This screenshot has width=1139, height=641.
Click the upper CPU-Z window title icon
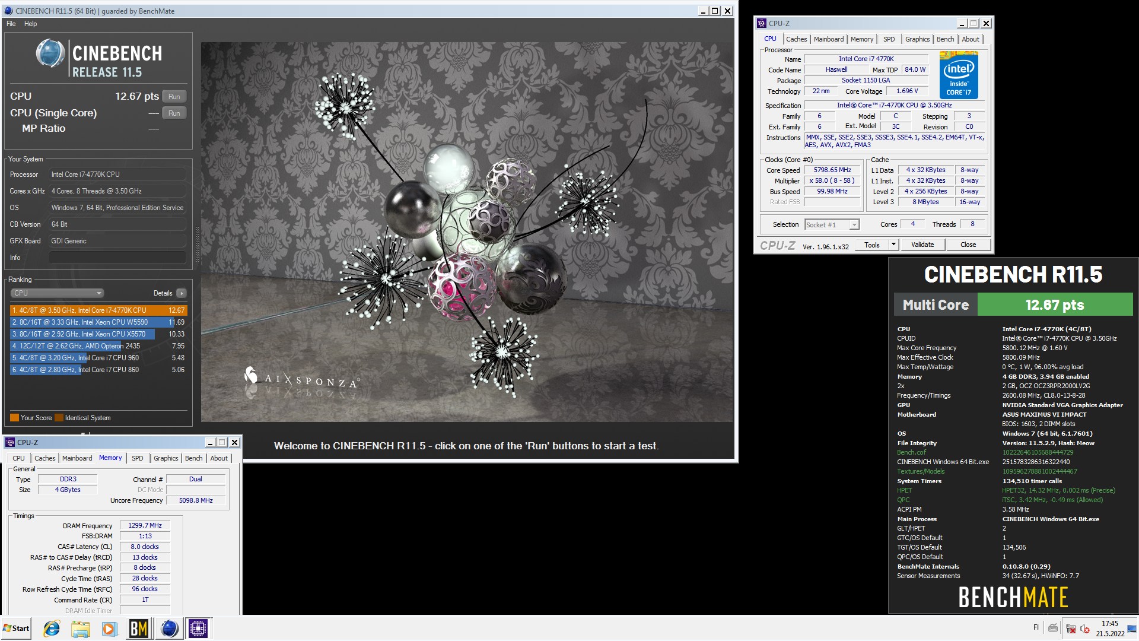tap(762, 23)
